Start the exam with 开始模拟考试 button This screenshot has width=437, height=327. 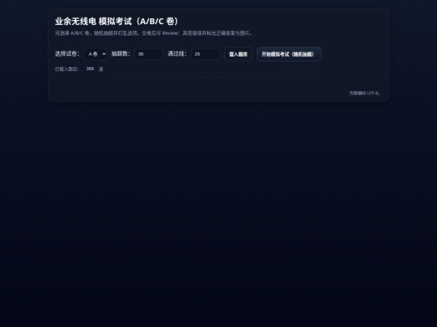click(x=289, y=54)
